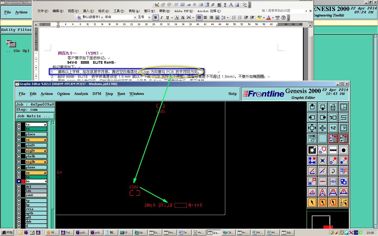Click the mirror F flip tool icon
Image resolution: width=378 pixels, height=236 pixels.
[344, 171]
